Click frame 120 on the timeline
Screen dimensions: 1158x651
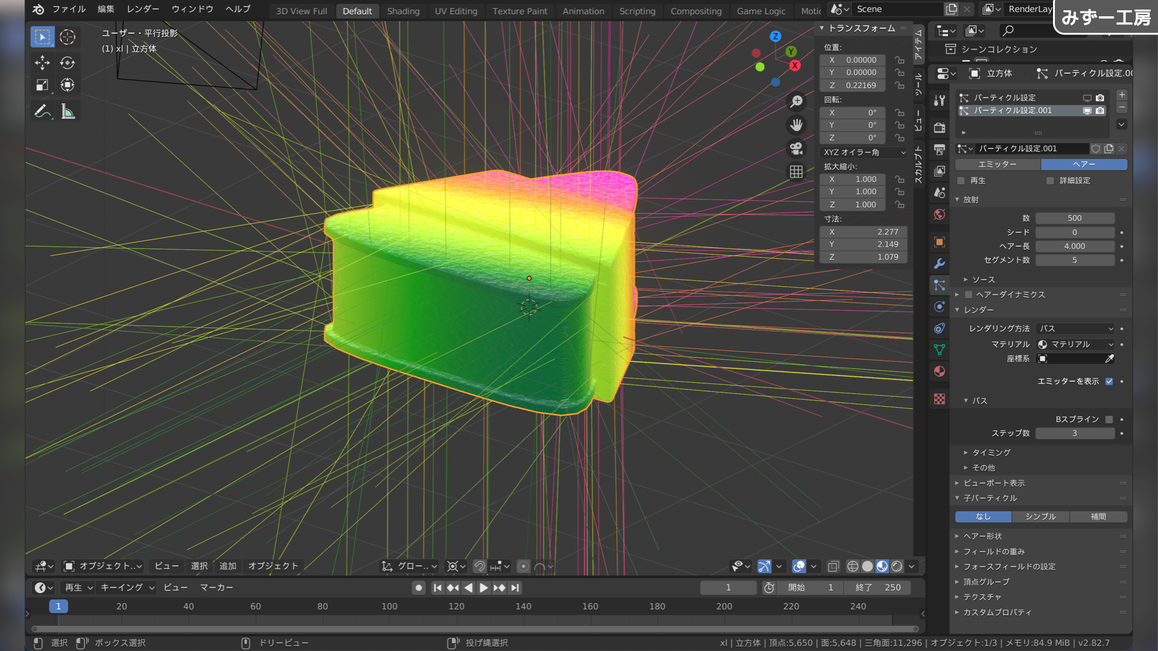point(457,606)
